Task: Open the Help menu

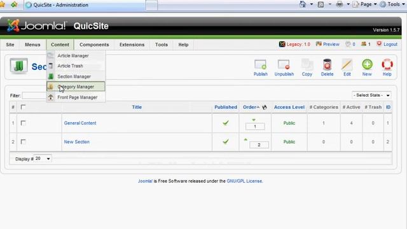Action: [x=183, y=45]
